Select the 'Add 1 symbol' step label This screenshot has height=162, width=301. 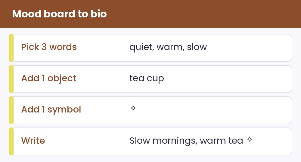(51, 109)
